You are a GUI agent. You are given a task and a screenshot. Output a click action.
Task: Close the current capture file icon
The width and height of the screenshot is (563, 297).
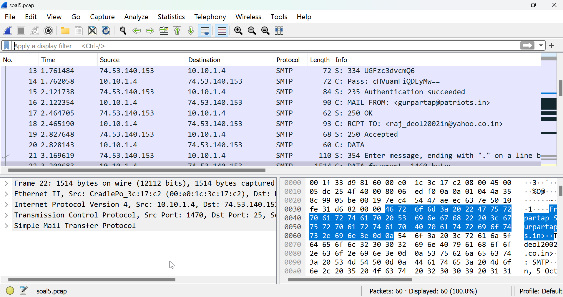point(92,31)
